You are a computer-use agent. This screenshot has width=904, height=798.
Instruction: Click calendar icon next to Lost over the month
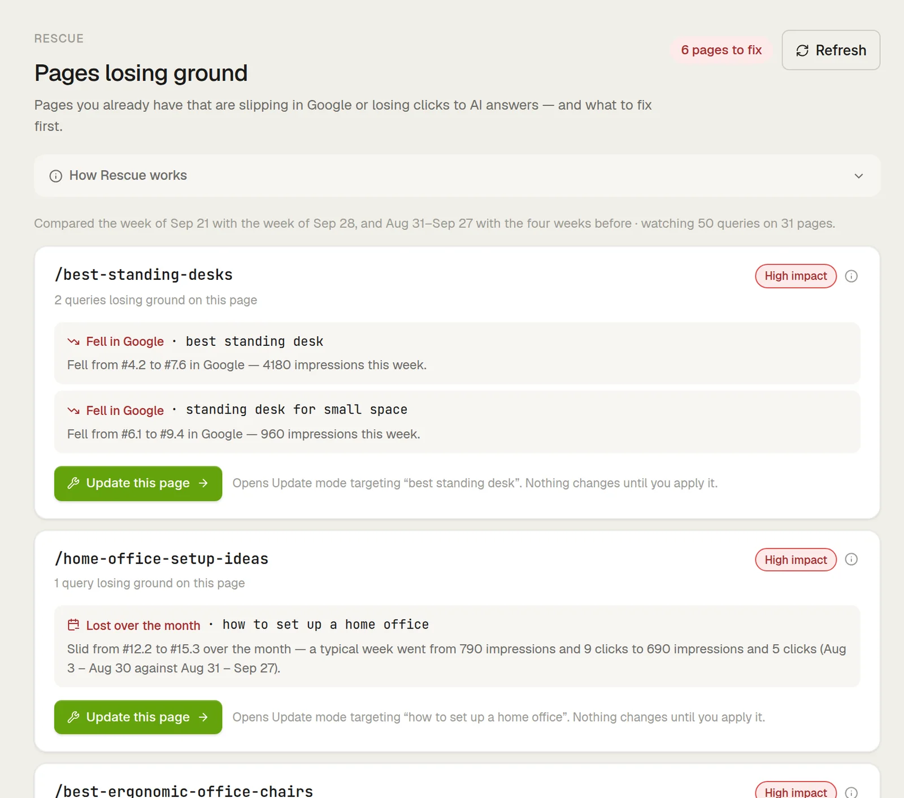tap(73, 625)
